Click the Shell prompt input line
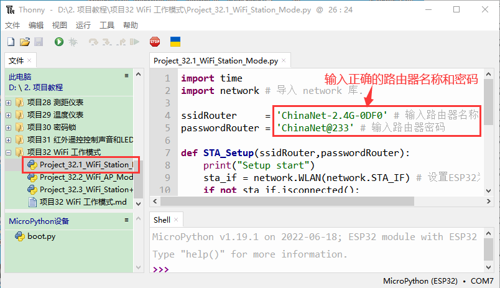The image size is (500, 288). 311,269
